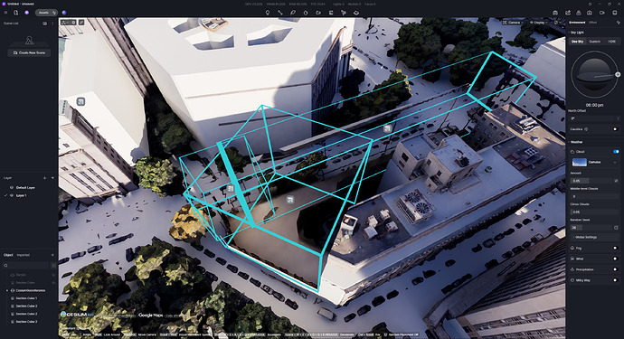
Task: Enable the Milky Way toggle
Action: pyautogui.click(x=615, y=280)
